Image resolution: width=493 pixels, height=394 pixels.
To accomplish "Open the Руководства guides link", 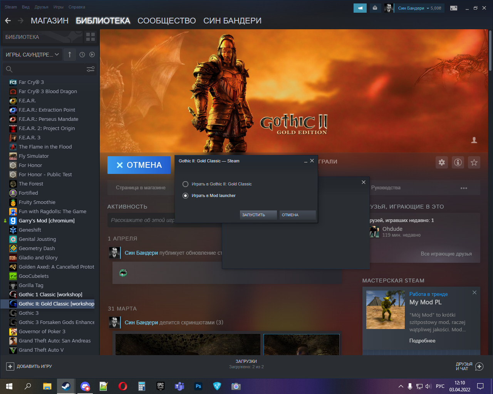I will pos(386,188).
